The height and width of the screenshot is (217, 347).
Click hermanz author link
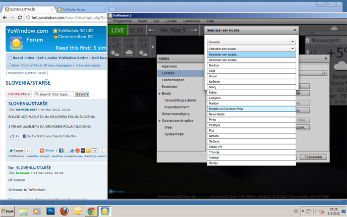23,173
